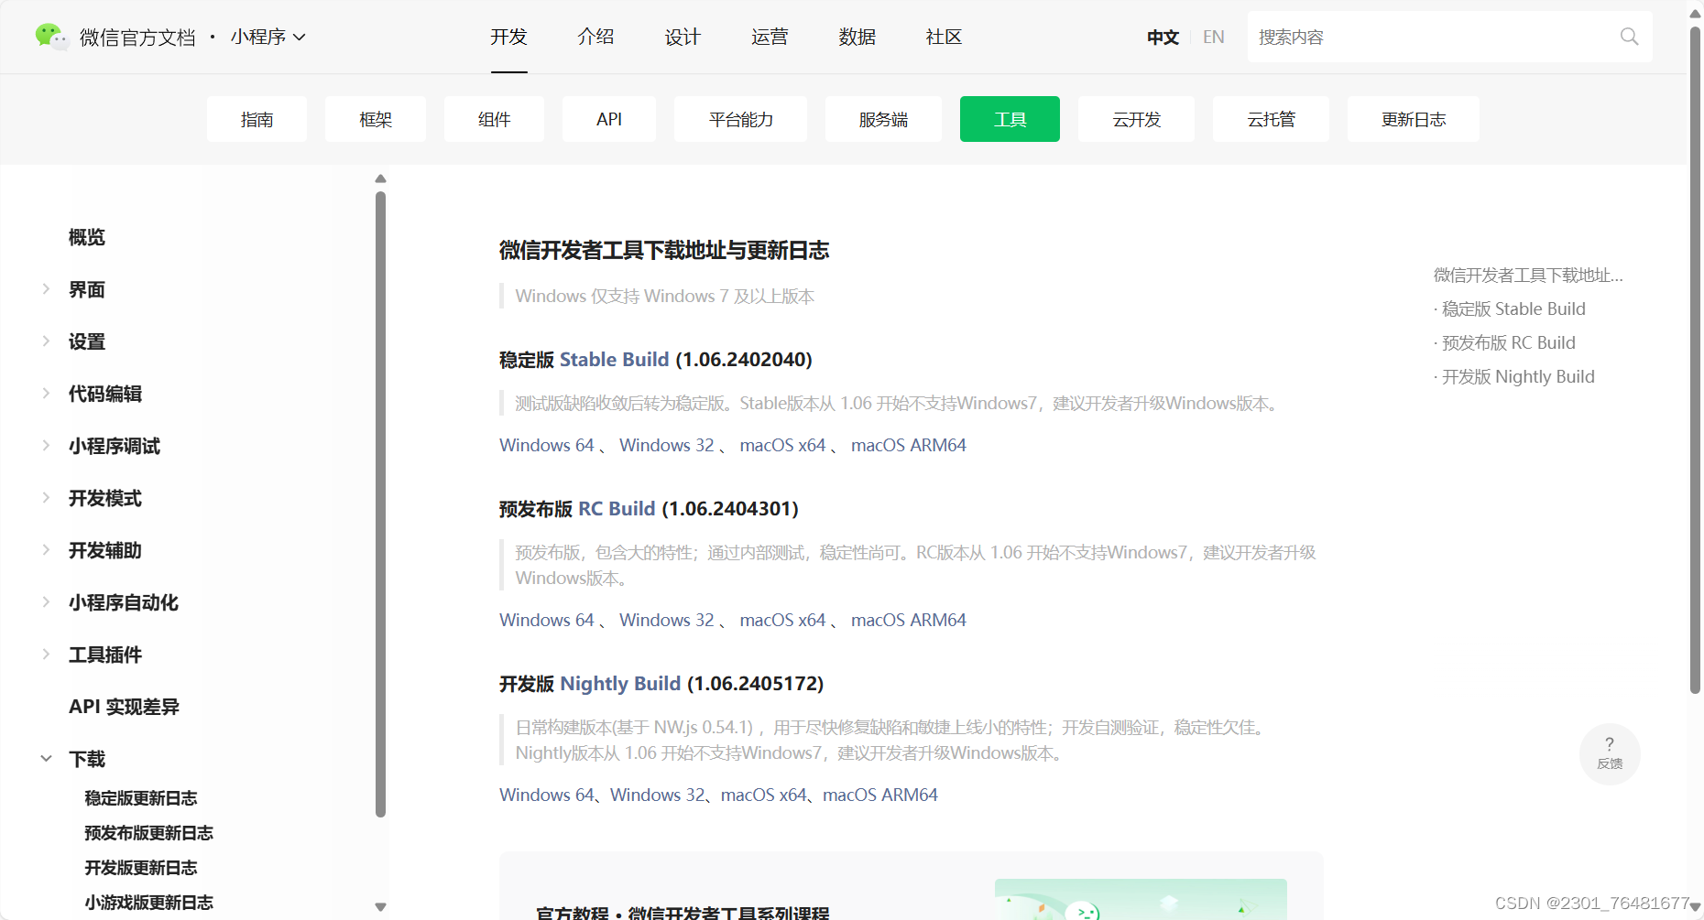
Task: Open the 平台能力 category button
Action: [x=740, y=119]
